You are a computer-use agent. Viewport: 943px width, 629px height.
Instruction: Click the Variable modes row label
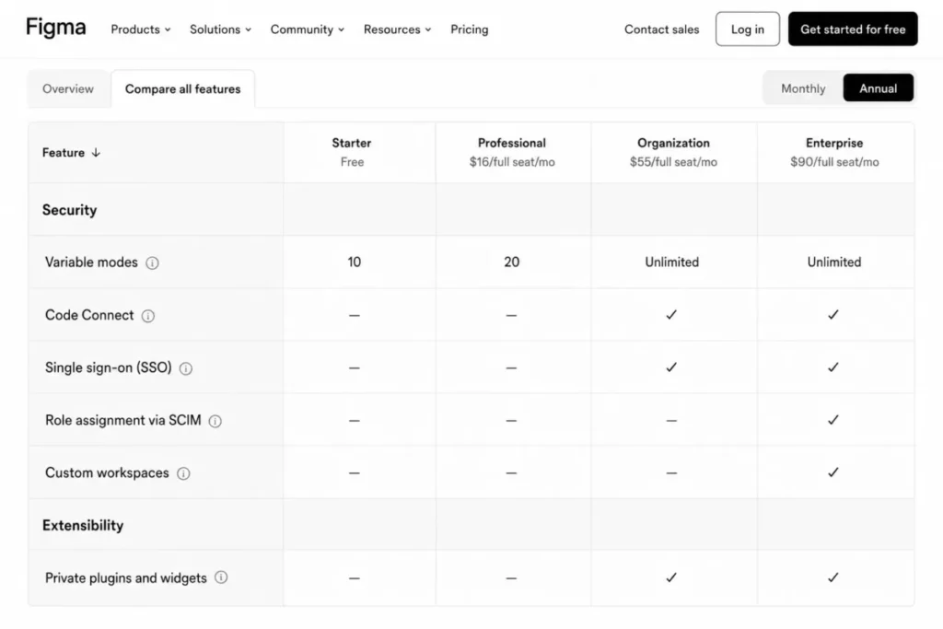[91, 262]
